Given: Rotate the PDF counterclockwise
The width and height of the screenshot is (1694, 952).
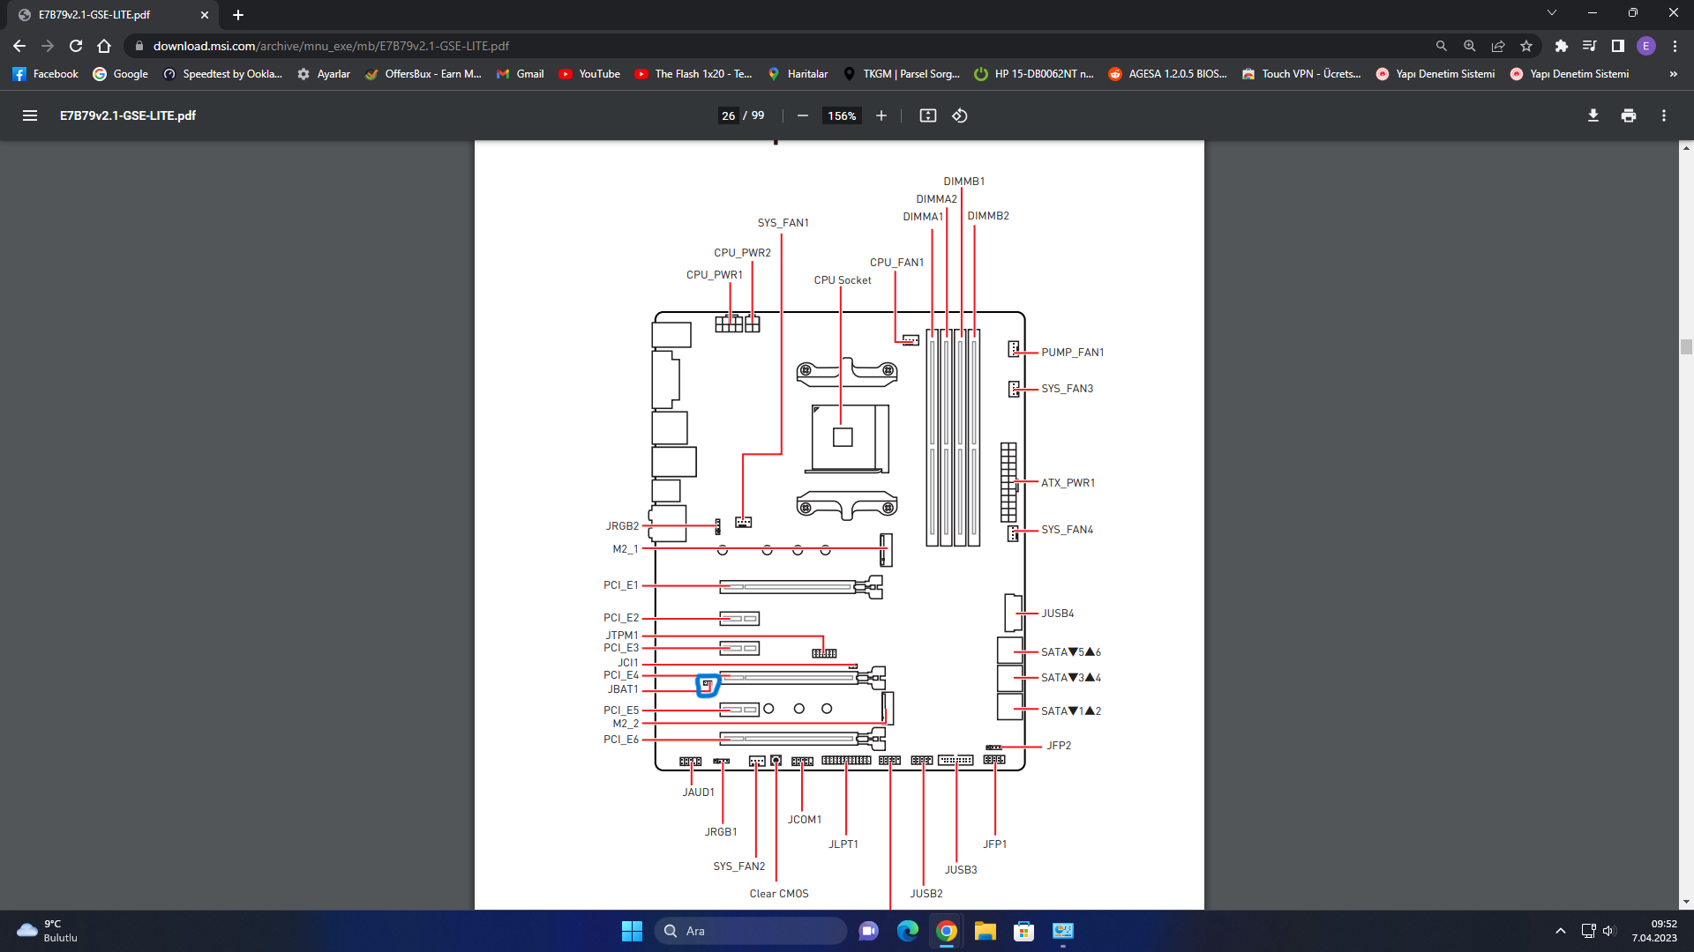Looking at the screenshot, I should pos(960,115).
